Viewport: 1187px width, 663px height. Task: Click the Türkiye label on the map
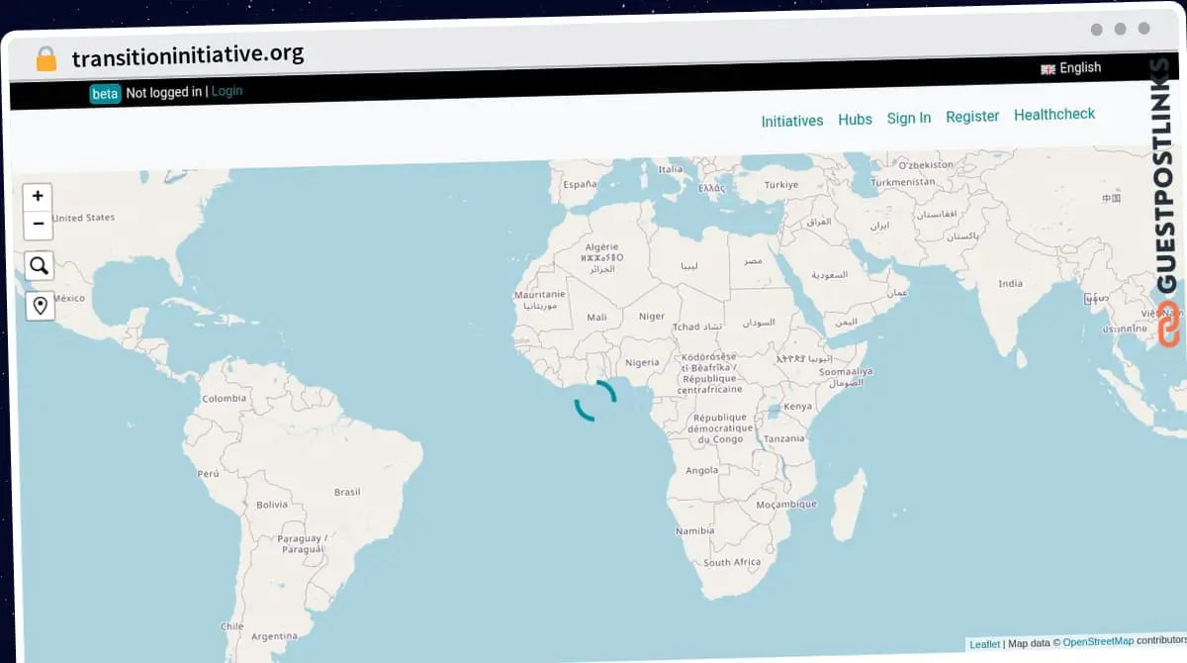point(780,184)
